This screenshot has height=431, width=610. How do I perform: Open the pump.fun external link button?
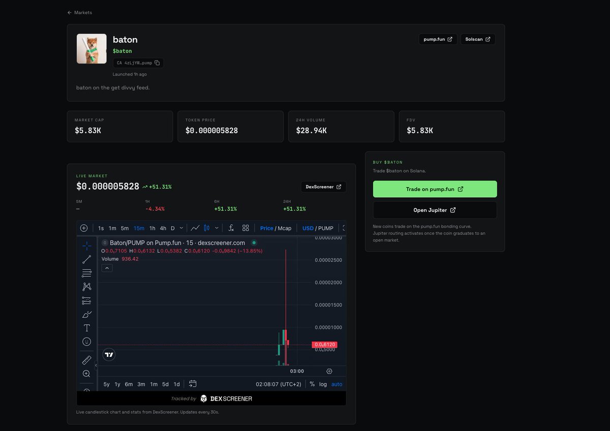[x=438, y=39]
